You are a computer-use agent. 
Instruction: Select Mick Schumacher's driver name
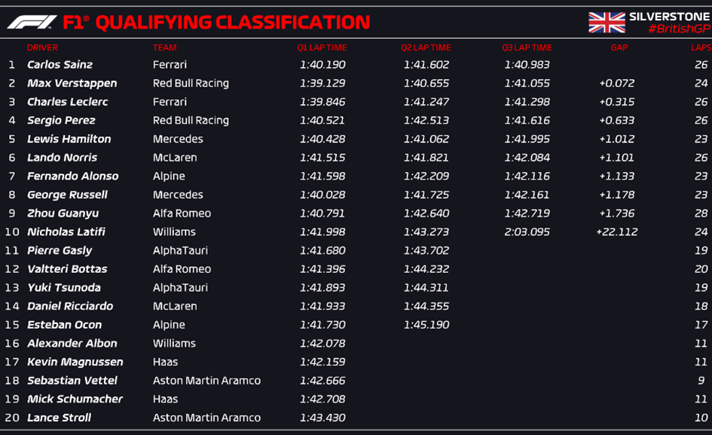(75, 399)
